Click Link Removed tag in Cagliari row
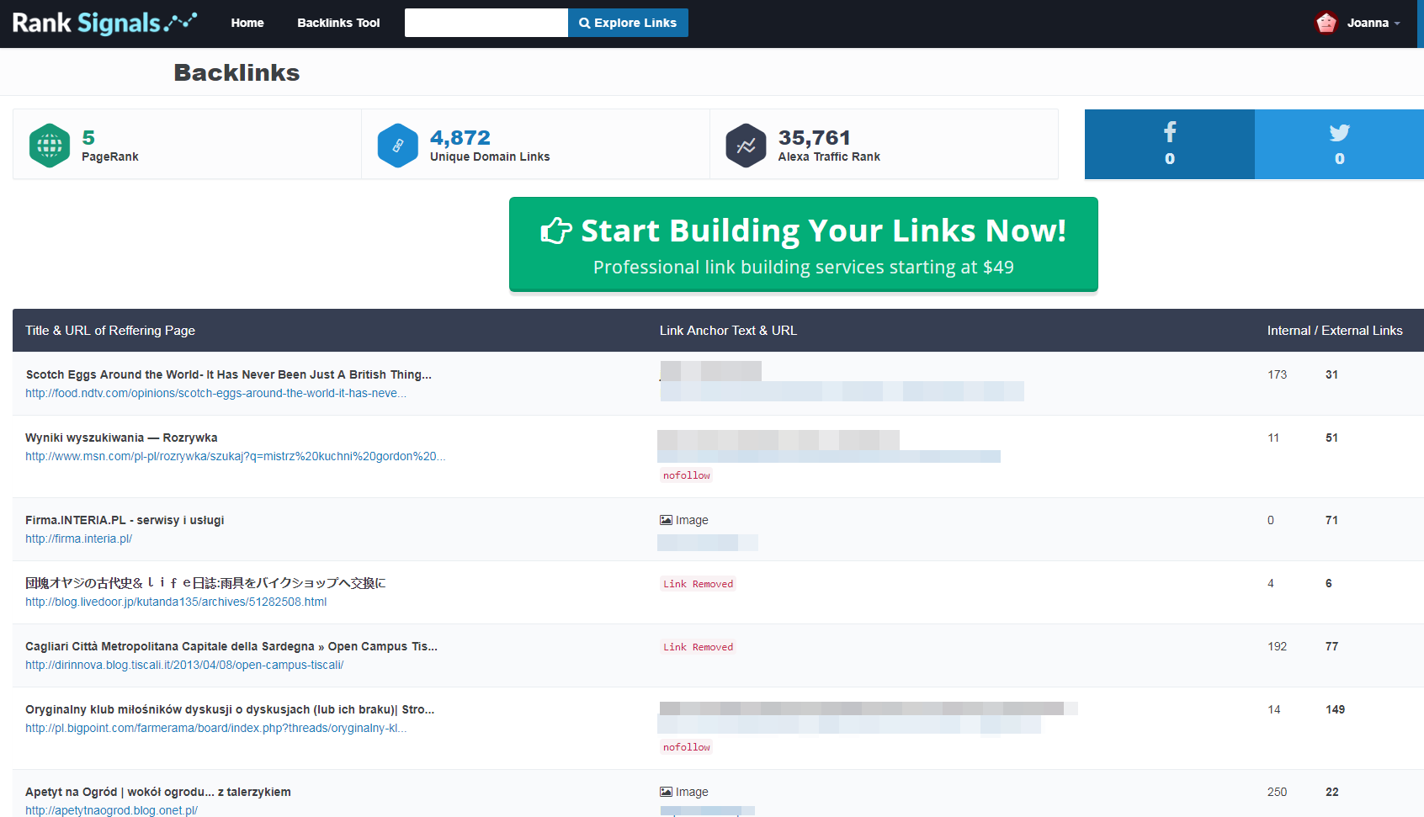The width and height of the screenshot is (1424, 817). (699, 647)
